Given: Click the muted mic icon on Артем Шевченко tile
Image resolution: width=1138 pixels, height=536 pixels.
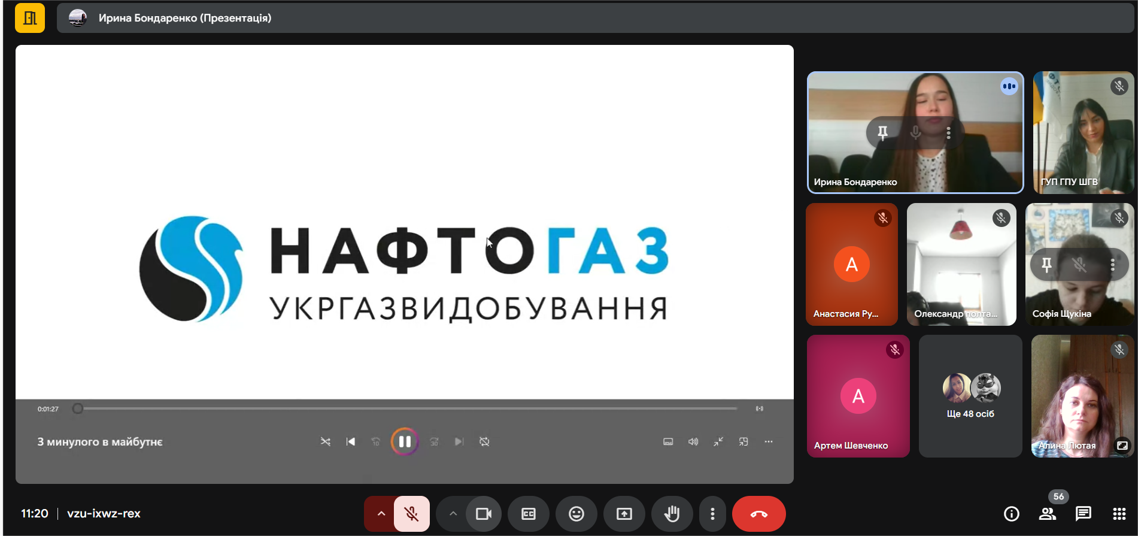Looking at the screenshot, I should pos(894,350).
